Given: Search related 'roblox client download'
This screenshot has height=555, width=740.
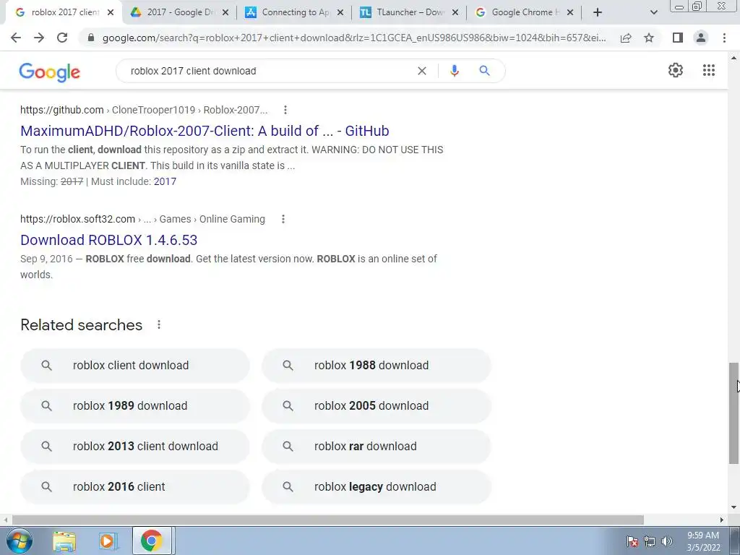Looking at the screenshot, I should tap(135, 365).
